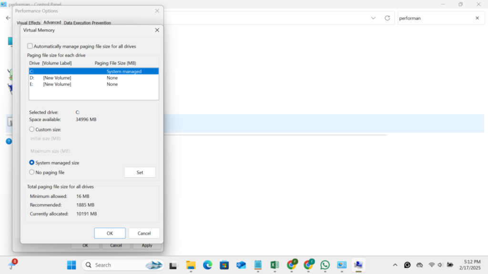Screen dimensions: 488x274
Task: Open the Microsoft Store icon
Action: pyautogui.click(x=224, y=265)
